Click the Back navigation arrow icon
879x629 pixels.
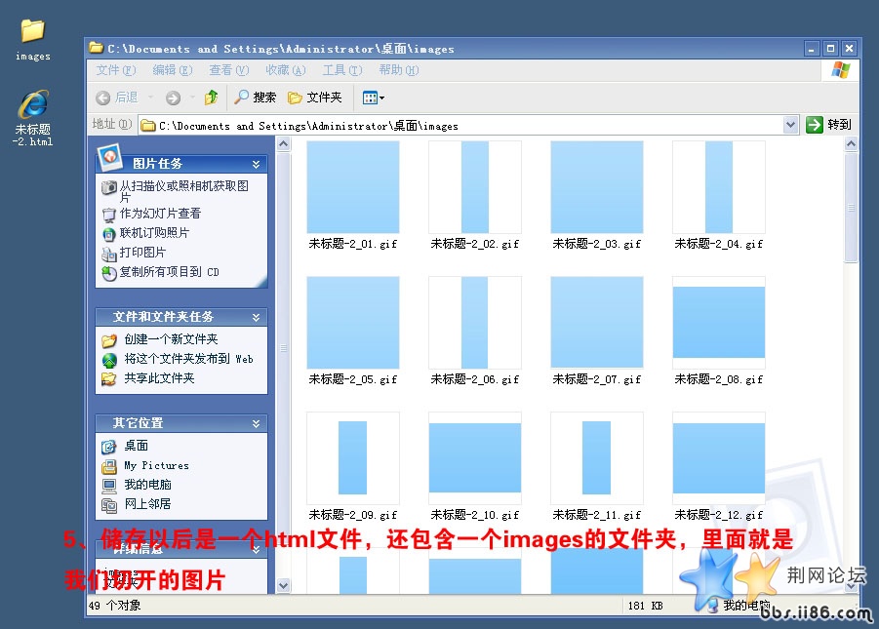pos(103,98)
